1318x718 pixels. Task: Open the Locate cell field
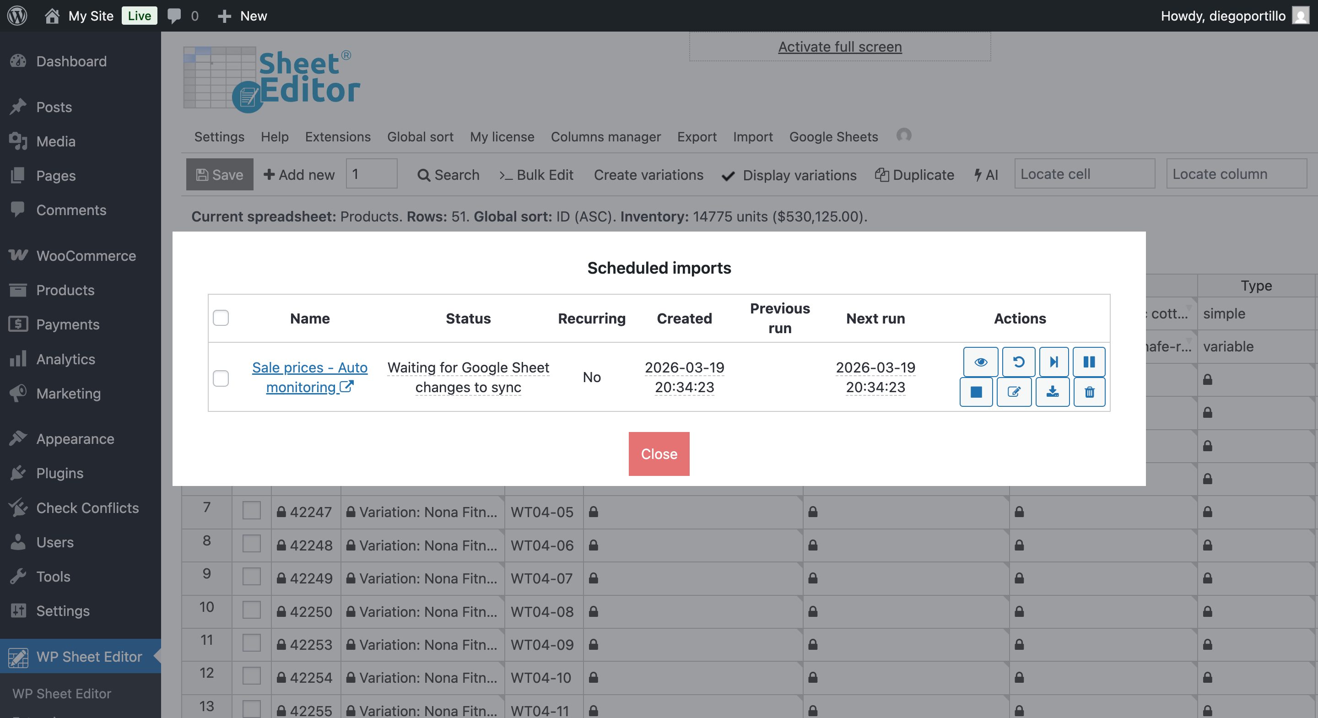tap(1084, 174)
